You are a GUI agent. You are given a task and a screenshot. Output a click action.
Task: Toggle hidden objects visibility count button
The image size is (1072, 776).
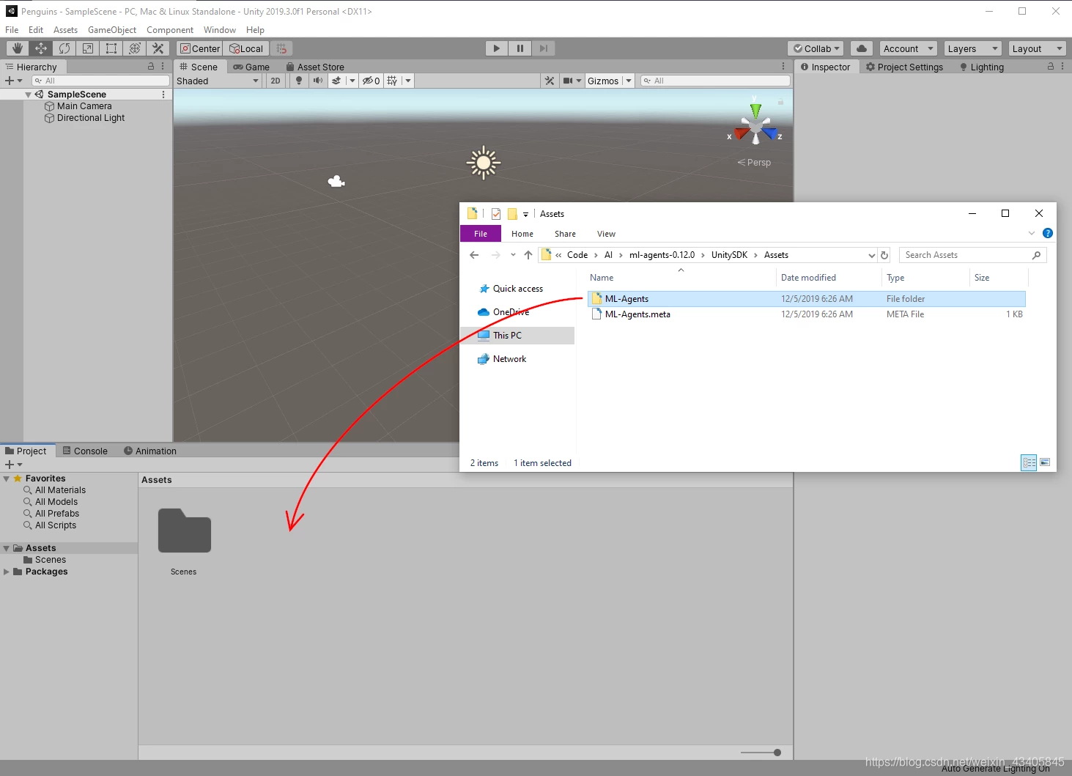click(x=371, y=81)
